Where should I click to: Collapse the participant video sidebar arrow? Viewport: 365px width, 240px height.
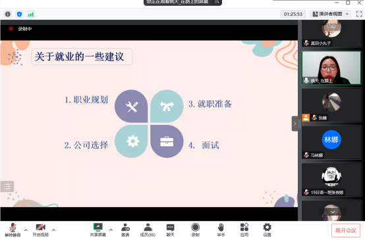[x=295, y=124]
